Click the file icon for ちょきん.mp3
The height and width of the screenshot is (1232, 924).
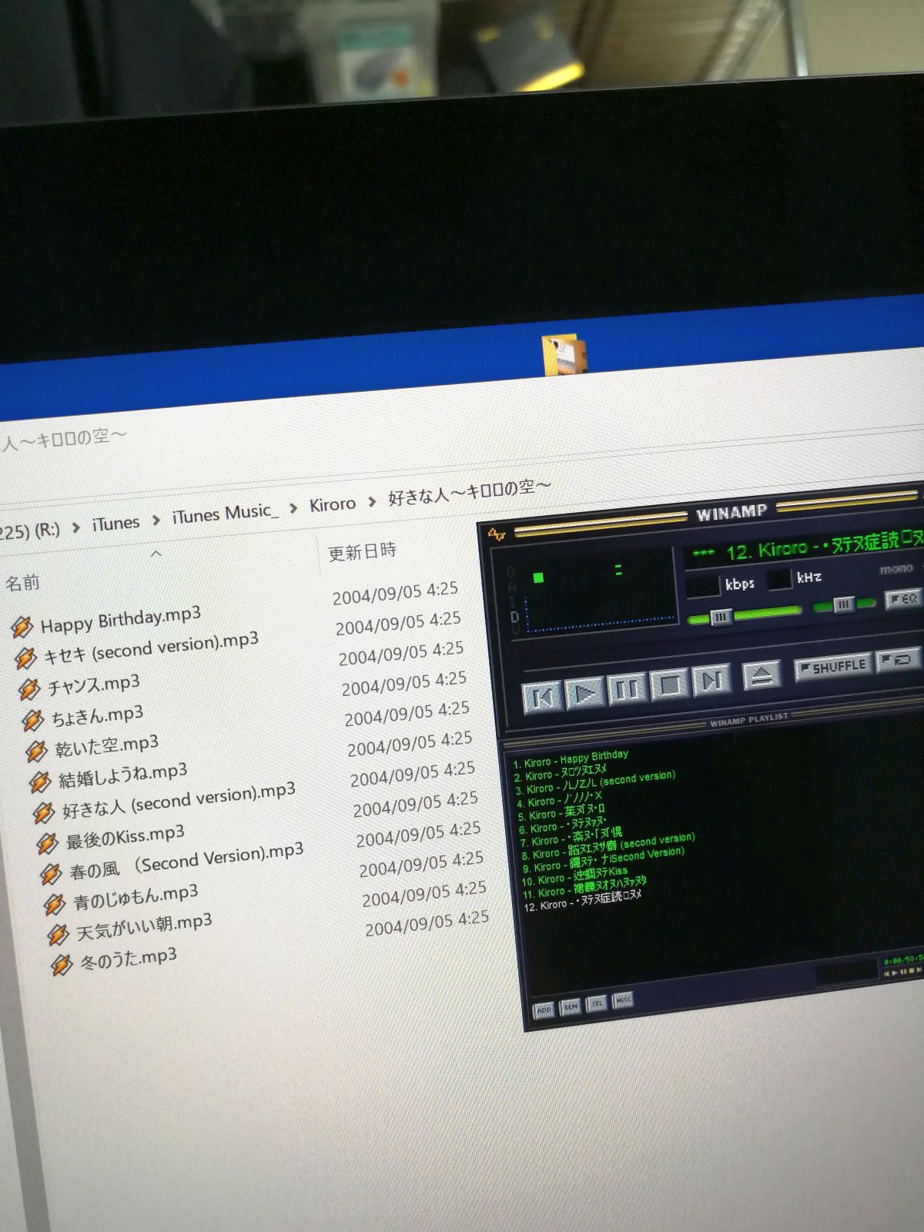coord(32,720)
